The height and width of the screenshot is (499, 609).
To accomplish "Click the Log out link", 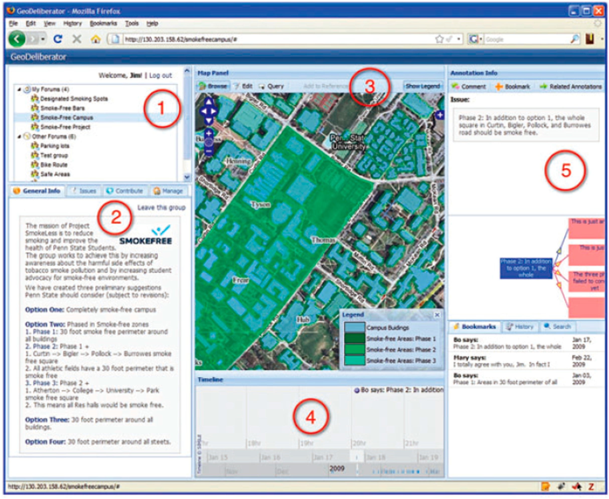I will pyautogui.click(x=160, y=75).
